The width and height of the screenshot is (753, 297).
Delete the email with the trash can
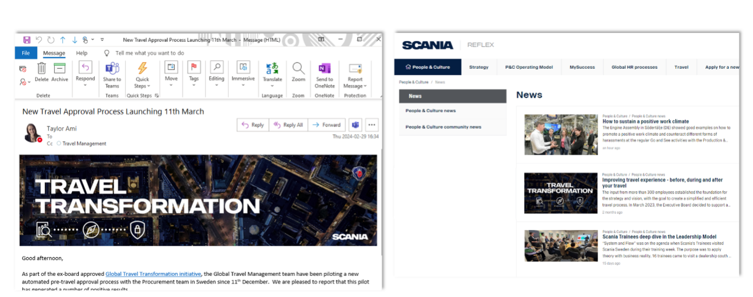(42, 72)
